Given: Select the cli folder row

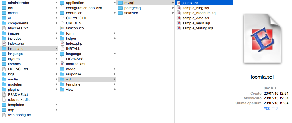Looking at the screenshot, I should (x=29, y=18).
